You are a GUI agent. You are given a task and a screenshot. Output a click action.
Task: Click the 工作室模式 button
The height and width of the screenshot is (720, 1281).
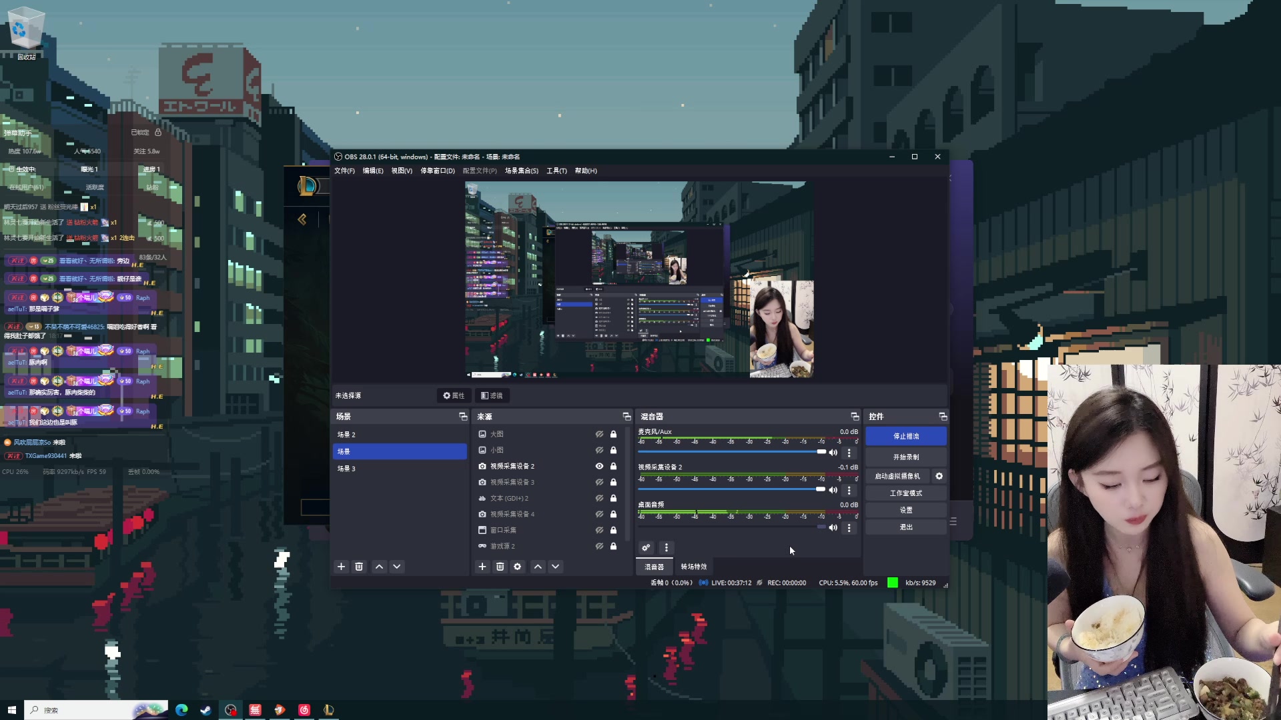tap(906, 493)
